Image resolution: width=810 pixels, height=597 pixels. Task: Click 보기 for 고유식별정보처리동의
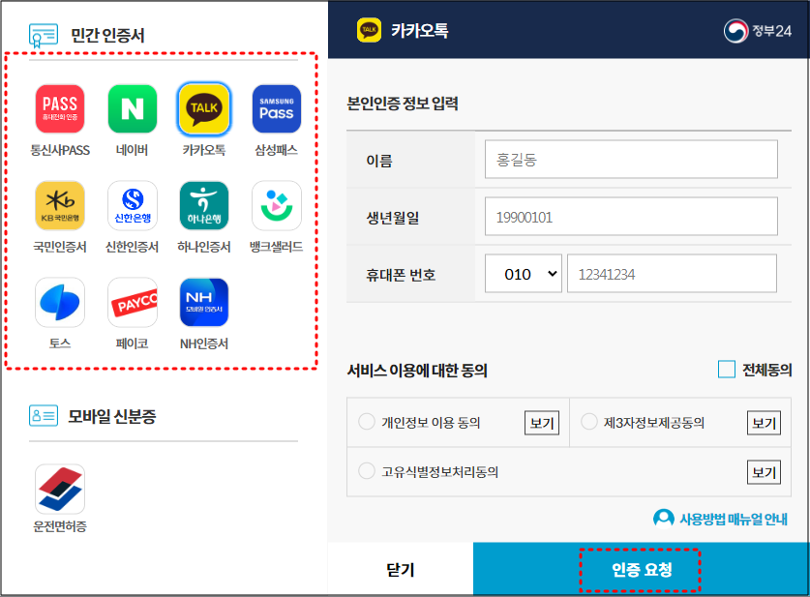click(x=764, y=472)
